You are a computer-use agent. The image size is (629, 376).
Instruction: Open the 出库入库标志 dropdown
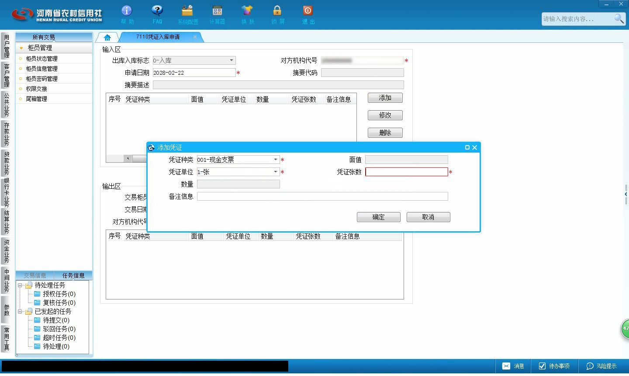click(x=232, y=60)
